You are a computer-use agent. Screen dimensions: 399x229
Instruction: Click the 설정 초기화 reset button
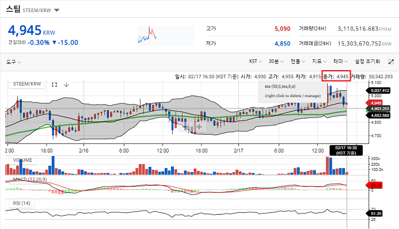coord(367,61)
